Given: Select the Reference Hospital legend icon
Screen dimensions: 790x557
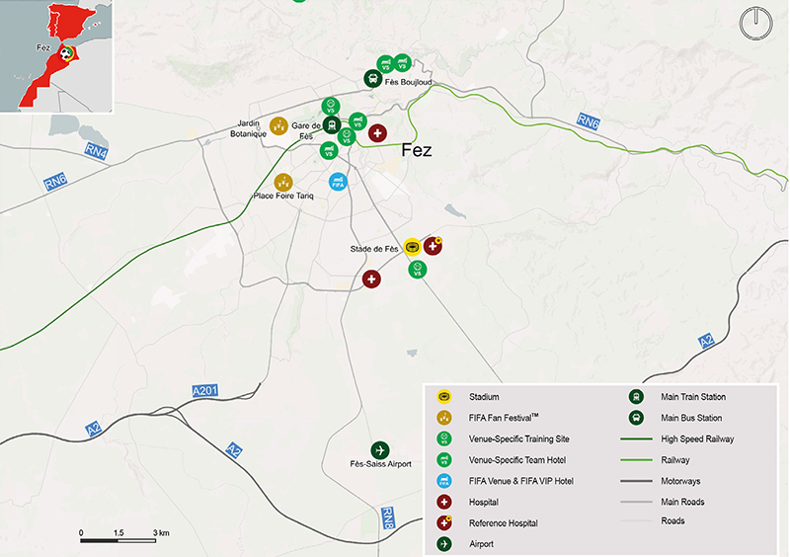Looking at the screenshot, I should [x=443, y=522].
